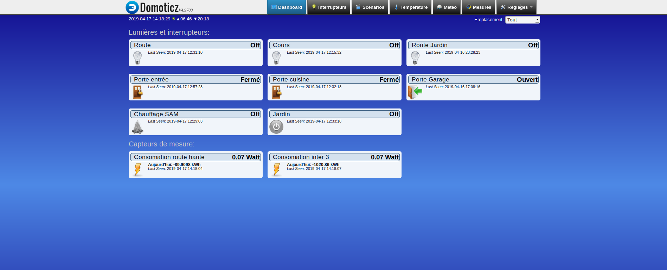Click the Aujourd'hui -89.9098 kWh reading

point(174,165)
